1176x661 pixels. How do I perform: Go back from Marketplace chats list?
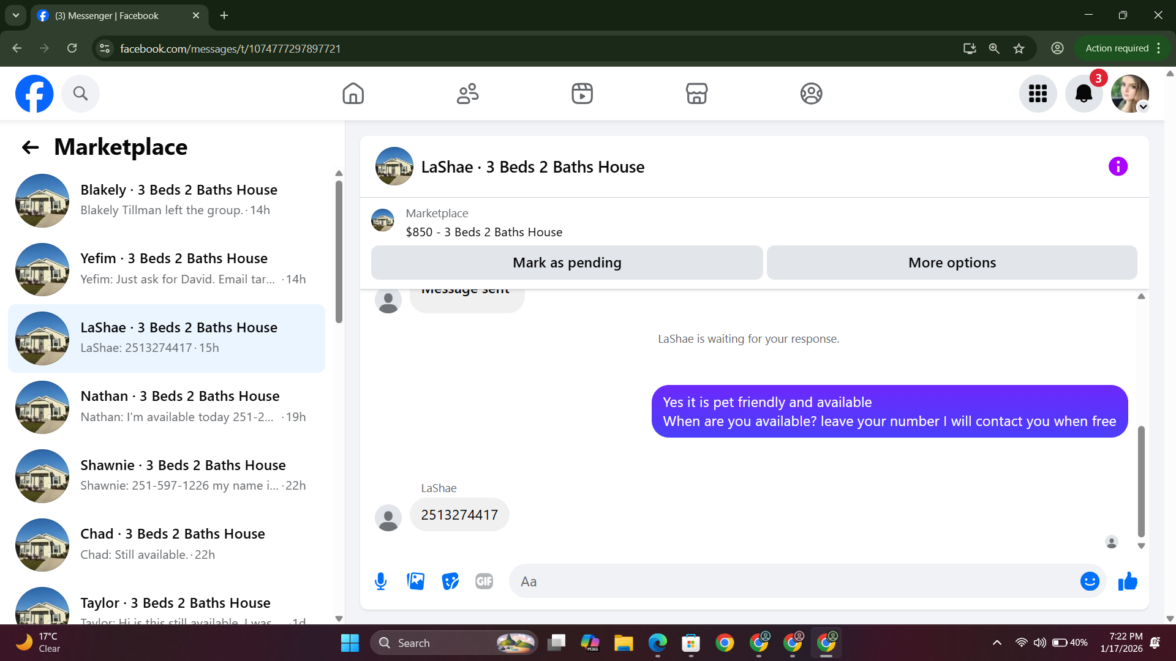point(30,148)
